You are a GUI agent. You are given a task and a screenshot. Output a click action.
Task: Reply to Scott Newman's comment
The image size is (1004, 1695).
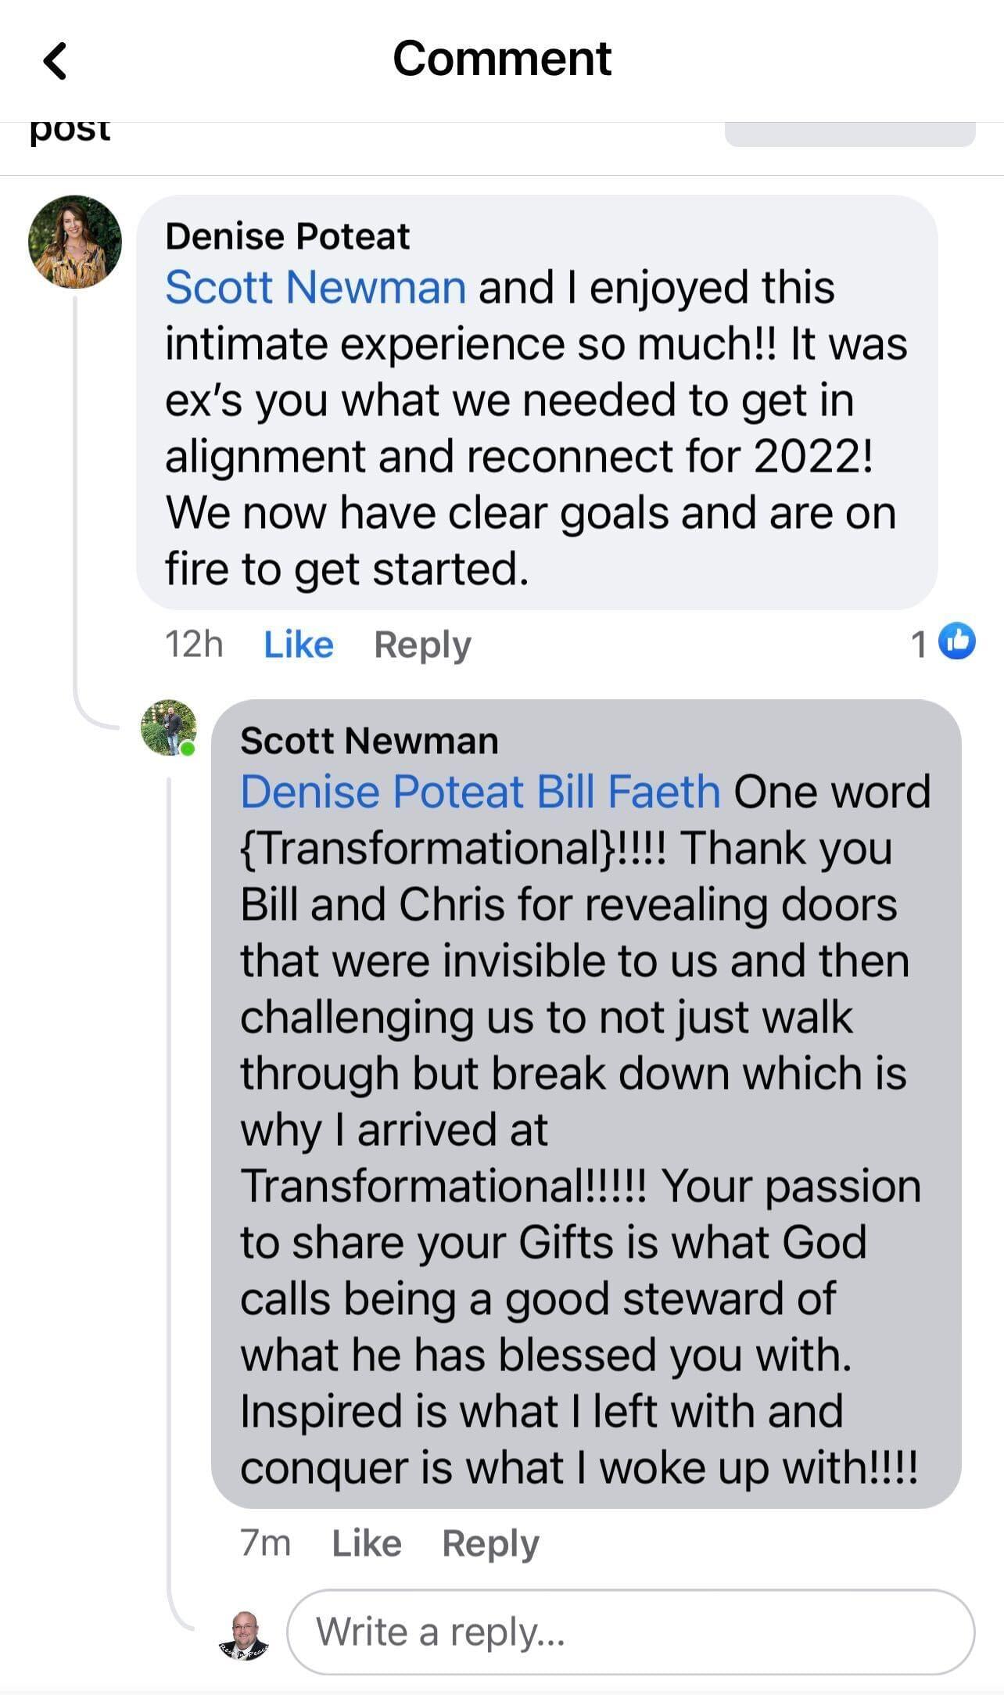click(490, 1543)
